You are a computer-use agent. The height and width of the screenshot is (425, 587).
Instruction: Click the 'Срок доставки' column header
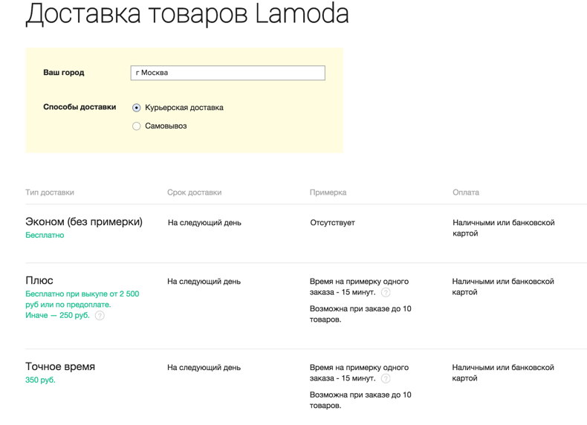[194, 192]
